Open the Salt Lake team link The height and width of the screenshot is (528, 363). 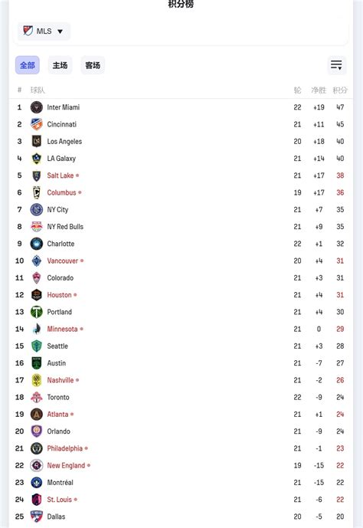point(60,175)
